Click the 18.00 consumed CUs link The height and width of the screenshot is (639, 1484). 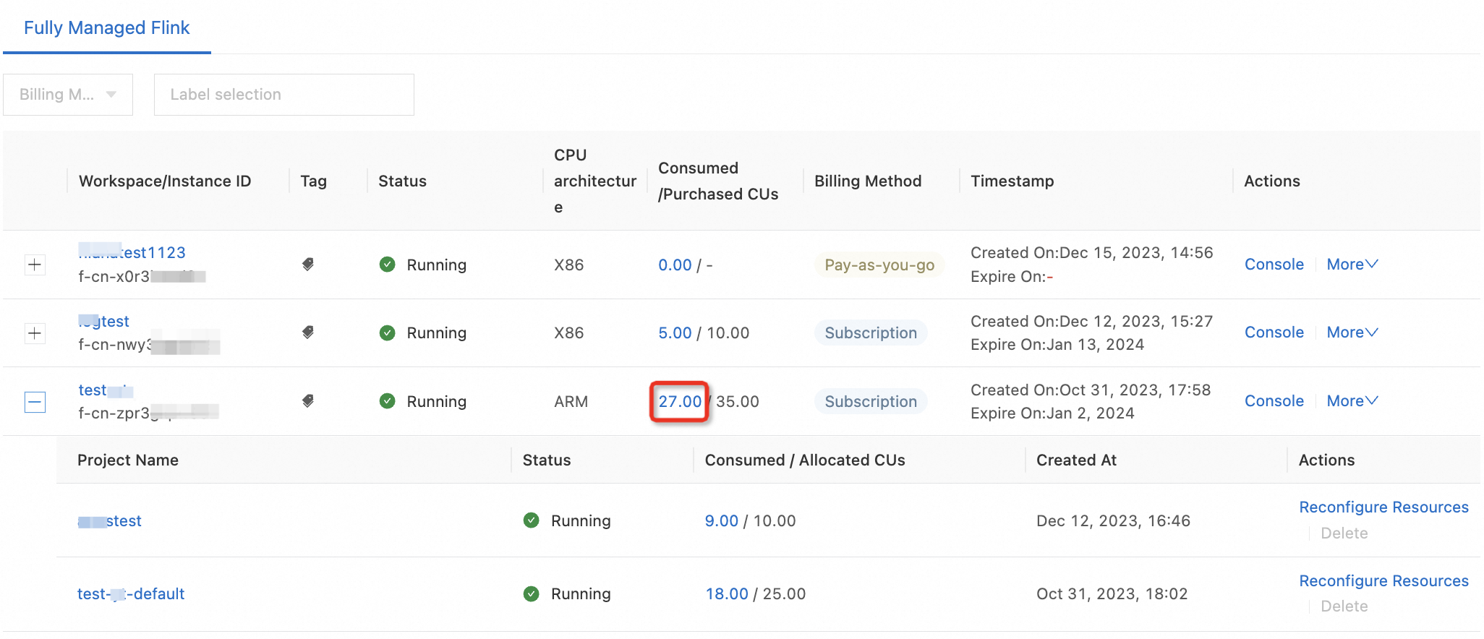pos(726,594)
